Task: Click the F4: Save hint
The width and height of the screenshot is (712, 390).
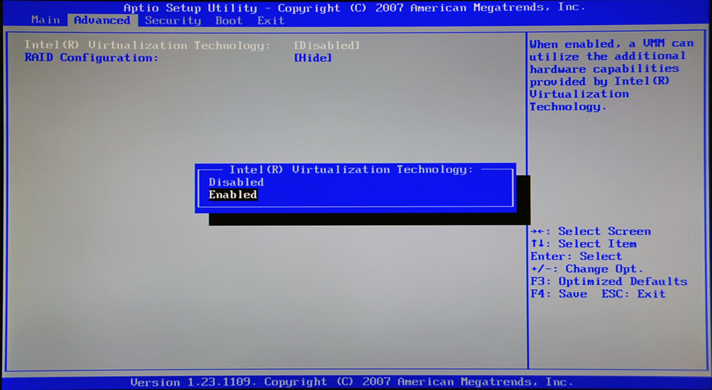Action: point(558,294)
